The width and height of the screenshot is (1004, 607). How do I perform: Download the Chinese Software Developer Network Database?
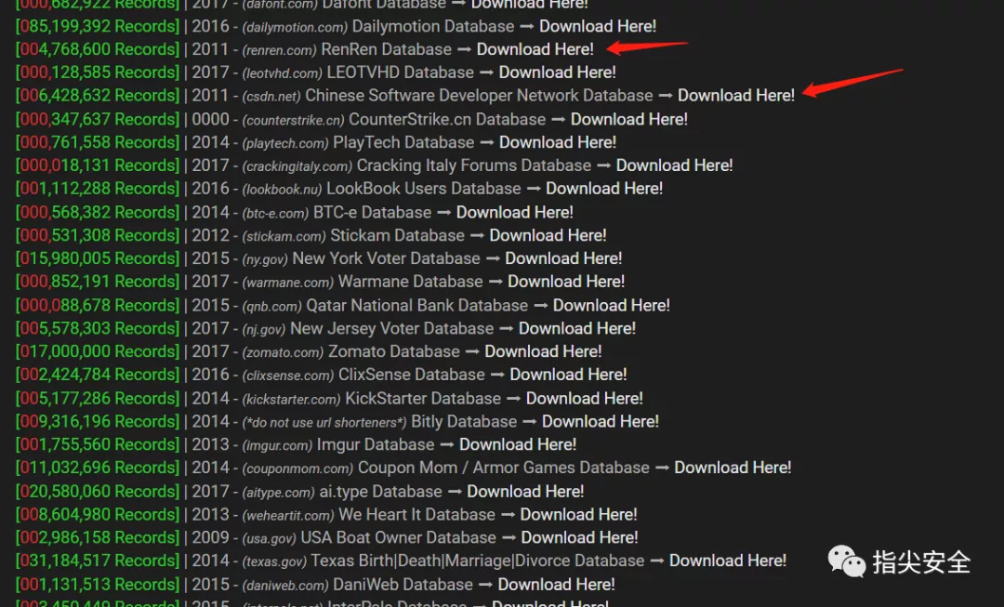click(736, 96)
